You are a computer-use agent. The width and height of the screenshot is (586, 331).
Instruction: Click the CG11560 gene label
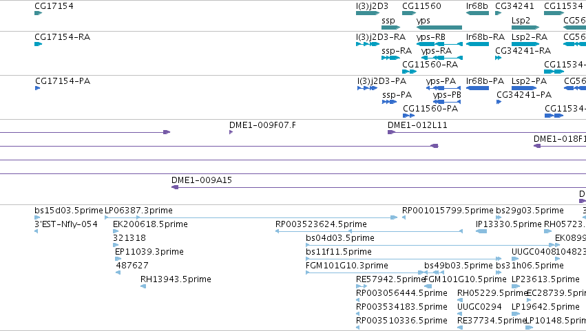[421, 6]
